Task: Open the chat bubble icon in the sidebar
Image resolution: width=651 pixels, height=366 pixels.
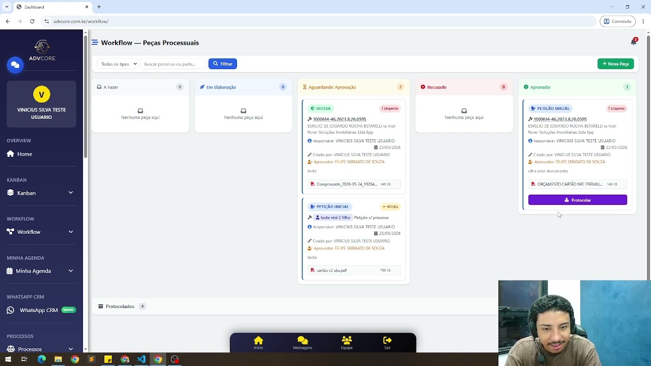Action: (x=15, y=65)
